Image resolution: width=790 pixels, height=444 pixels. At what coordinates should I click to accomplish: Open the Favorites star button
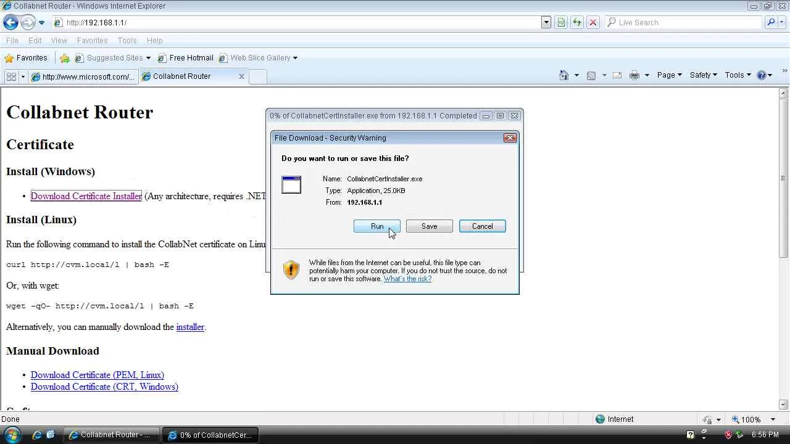(26, 58)
